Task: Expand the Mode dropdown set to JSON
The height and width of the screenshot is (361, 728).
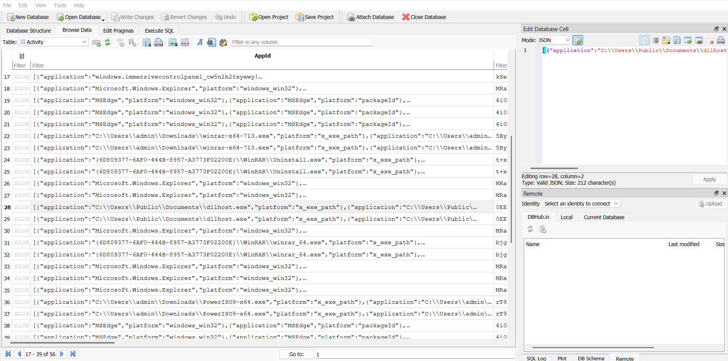Action: click(554, 40)
